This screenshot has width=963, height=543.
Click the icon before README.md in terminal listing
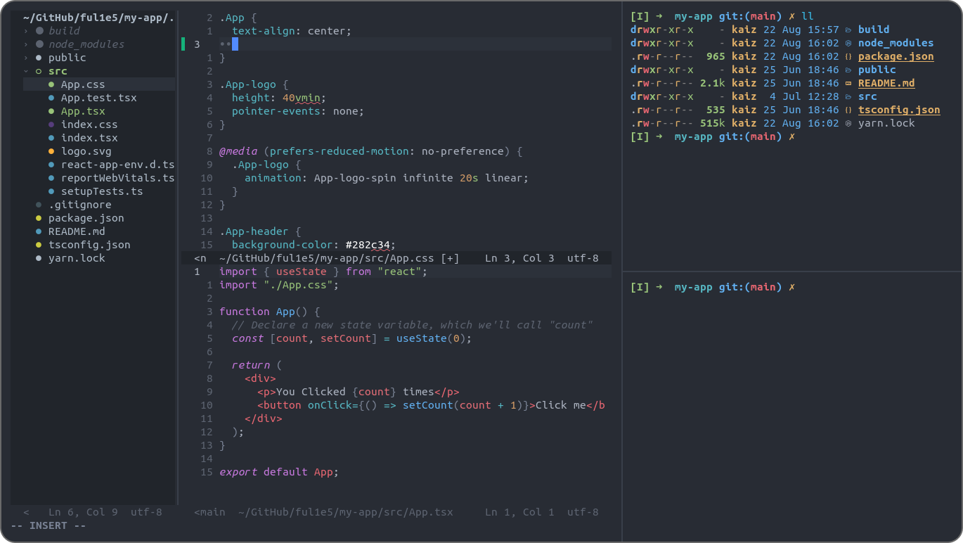(x=848, y=83)
